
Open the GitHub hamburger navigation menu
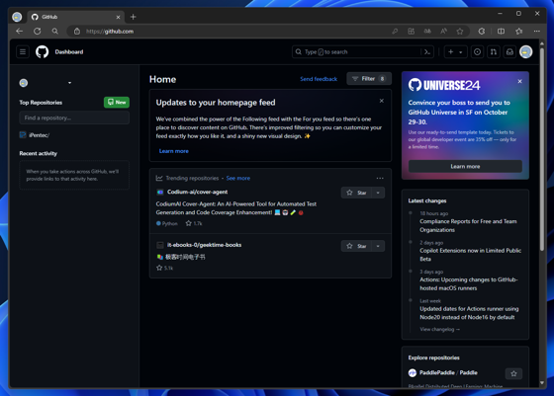(23, 51)
